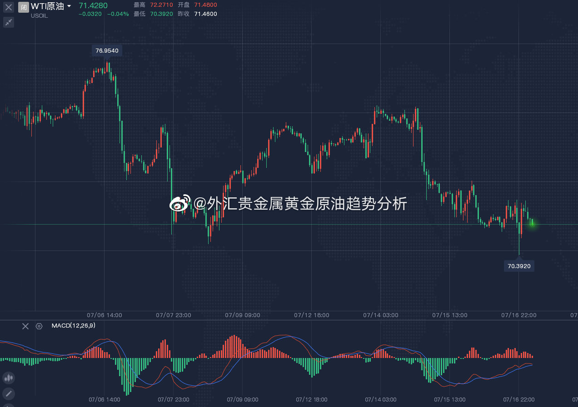Image resolution: width=578 pixels, height=407 pixels.
Task: Click the collapse arrows icon below the close button
Action: point(8,22)
